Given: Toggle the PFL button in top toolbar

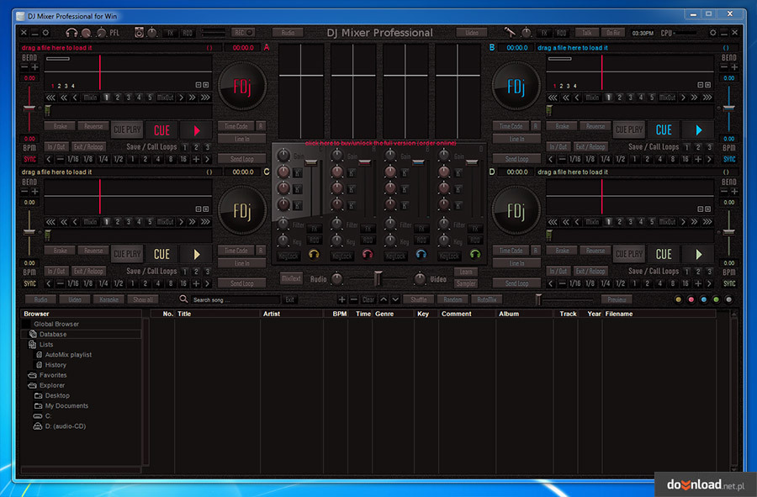Looking at the screenshot, I should click(114, 33).
